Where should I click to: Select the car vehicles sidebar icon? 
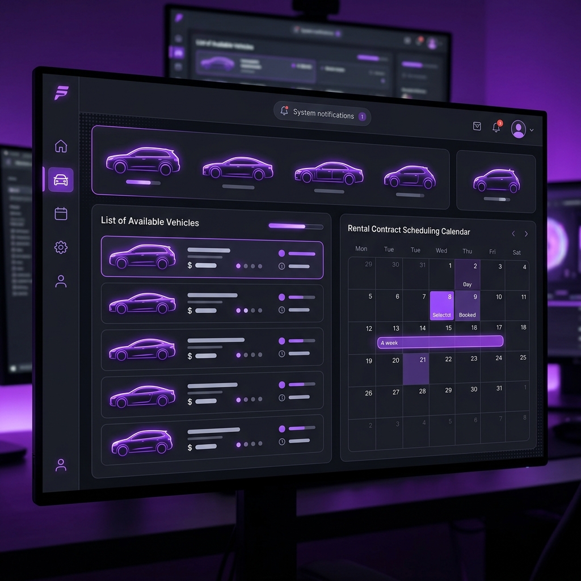[x=61, y=180]
